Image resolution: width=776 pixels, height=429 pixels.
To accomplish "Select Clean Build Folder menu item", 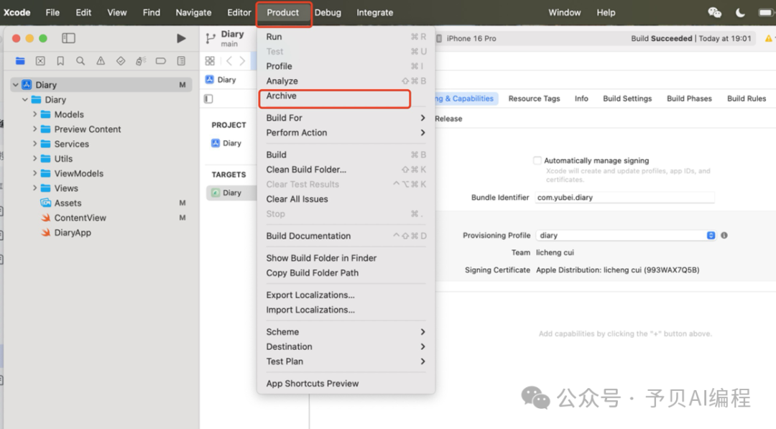I will coord(306,170).
